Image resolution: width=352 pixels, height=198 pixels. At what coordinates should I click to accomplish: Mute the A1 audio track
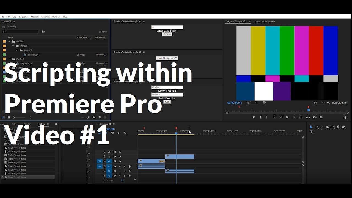(120, 167)
